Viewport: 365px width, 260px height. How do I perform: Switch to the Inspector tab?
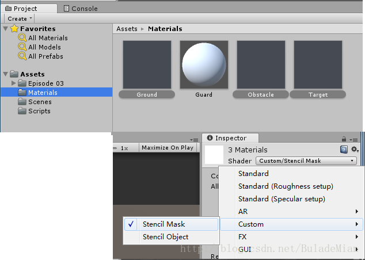[230, 138]
